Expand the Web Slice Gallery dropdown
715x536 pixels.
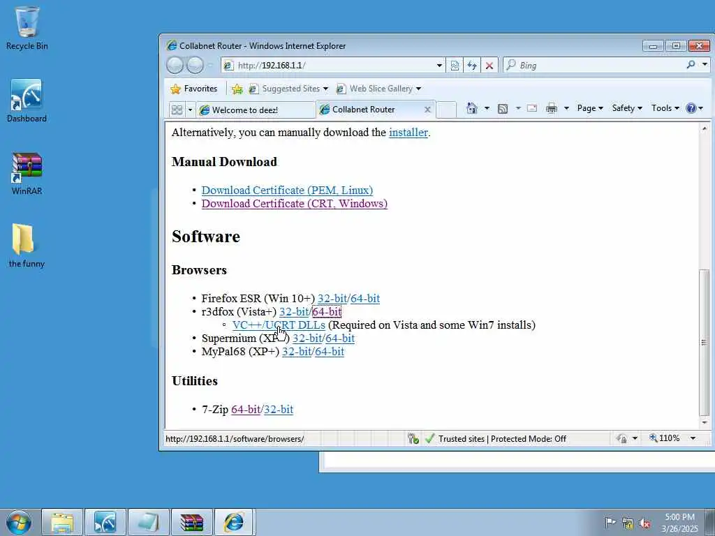click(x=419, y=89)
